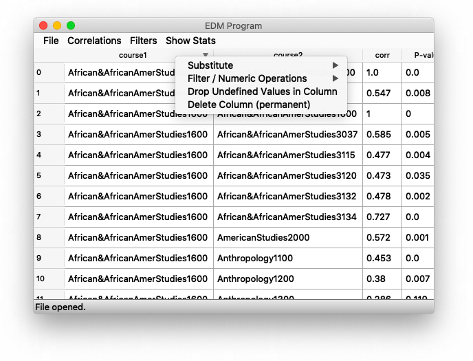This screenshot has width=473, height=361.
Task: Open the Correlations menu
Action: (x=94, y=41)
